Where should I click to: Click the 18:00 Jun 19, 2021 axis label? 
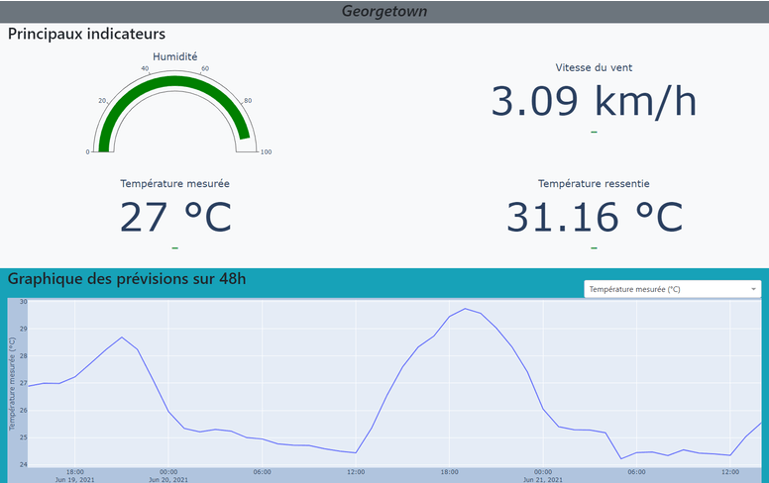[74, 476]
